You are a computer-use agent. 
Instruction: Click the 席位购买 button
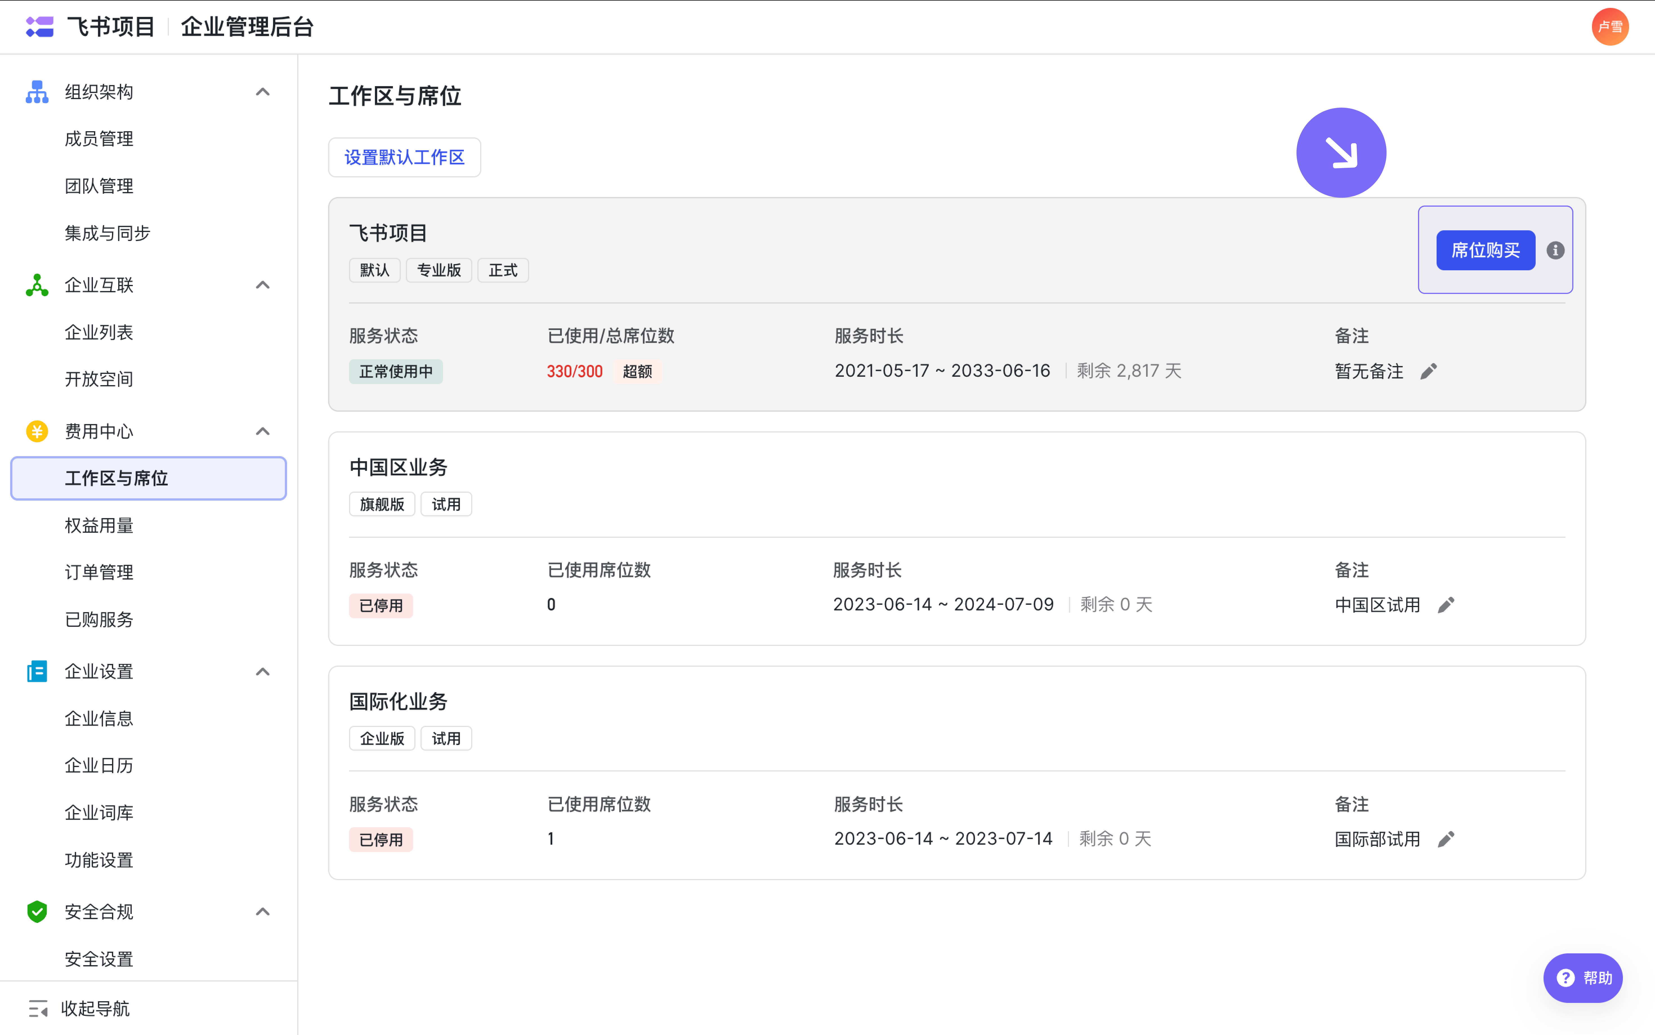(1485, 251)
